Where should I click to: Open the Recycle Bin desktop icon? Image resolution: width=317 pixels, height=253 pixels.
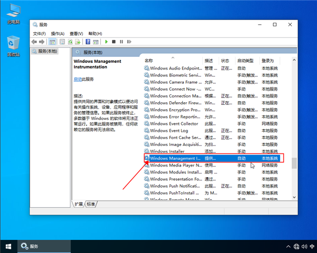13,45
